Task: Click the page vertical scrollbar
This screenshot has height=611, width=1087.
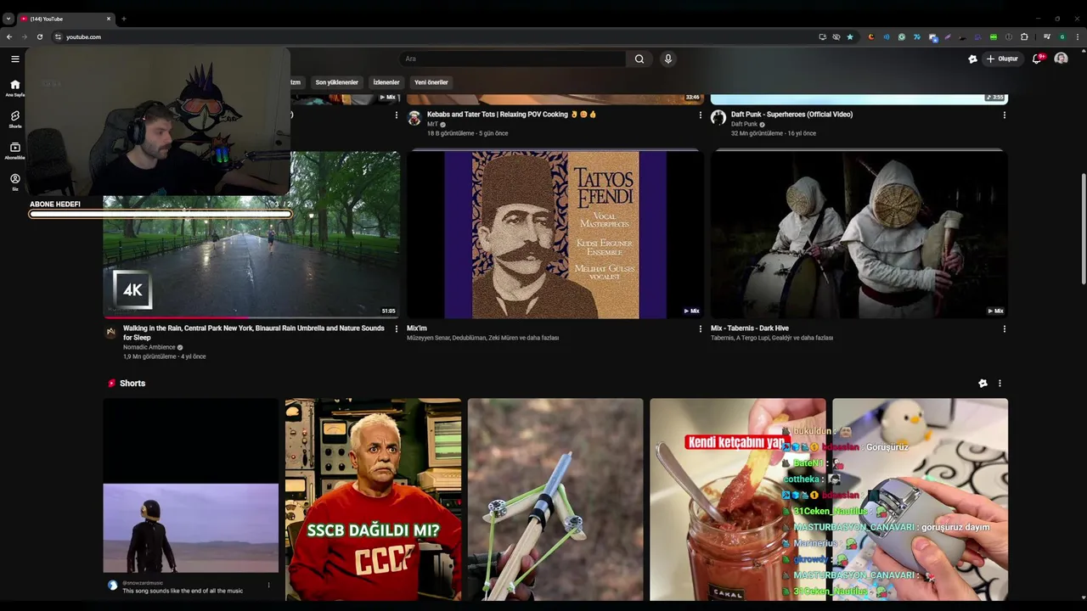Action: tap(1083, 229)
